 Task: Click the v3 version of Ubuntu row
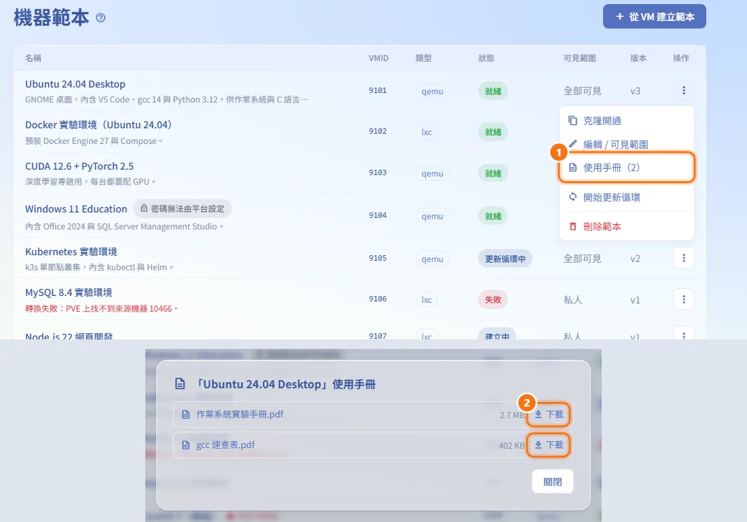tap(635, 91)
